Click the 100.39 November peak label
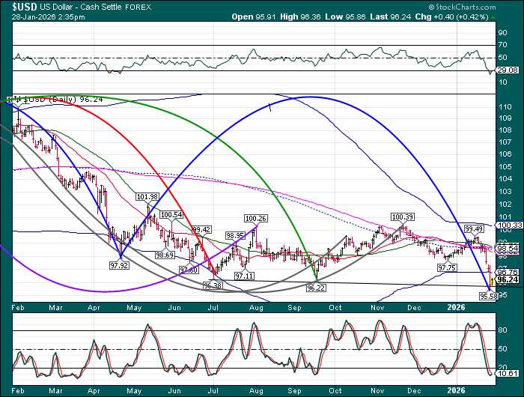Image resolution: width=524 pixels, height=397 pixels. [x=402, y=216]
